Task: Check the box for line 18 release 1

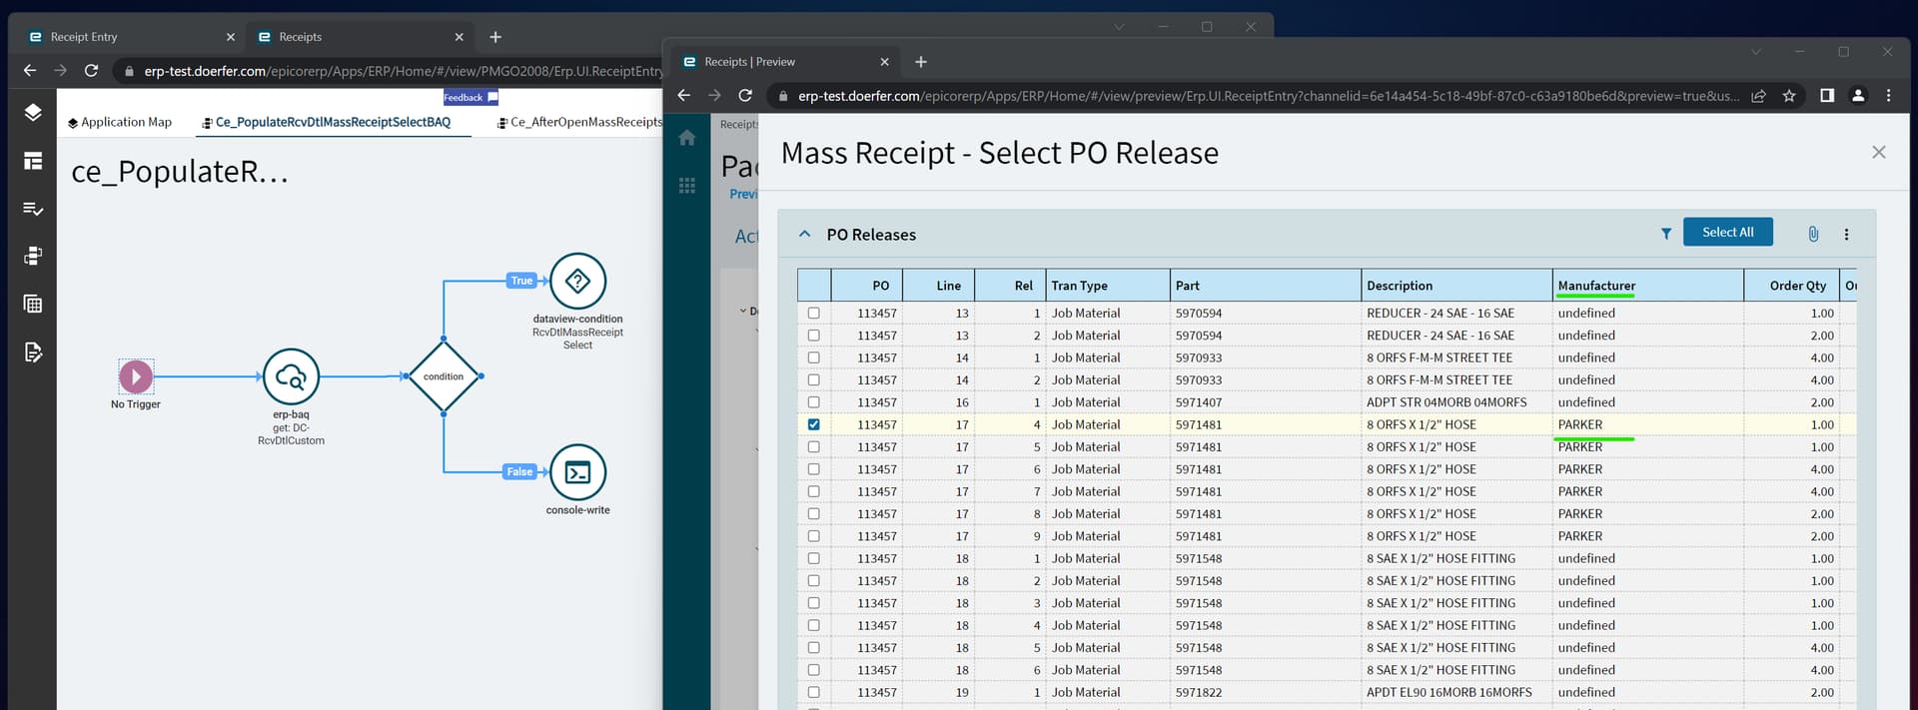Action: (x=813, y=558)
